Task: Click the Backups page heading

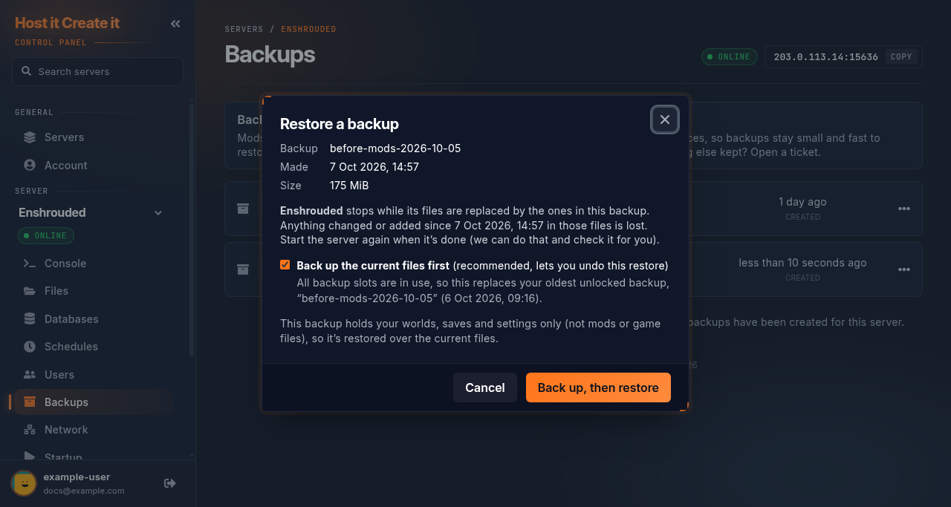Action: point(270,54)
